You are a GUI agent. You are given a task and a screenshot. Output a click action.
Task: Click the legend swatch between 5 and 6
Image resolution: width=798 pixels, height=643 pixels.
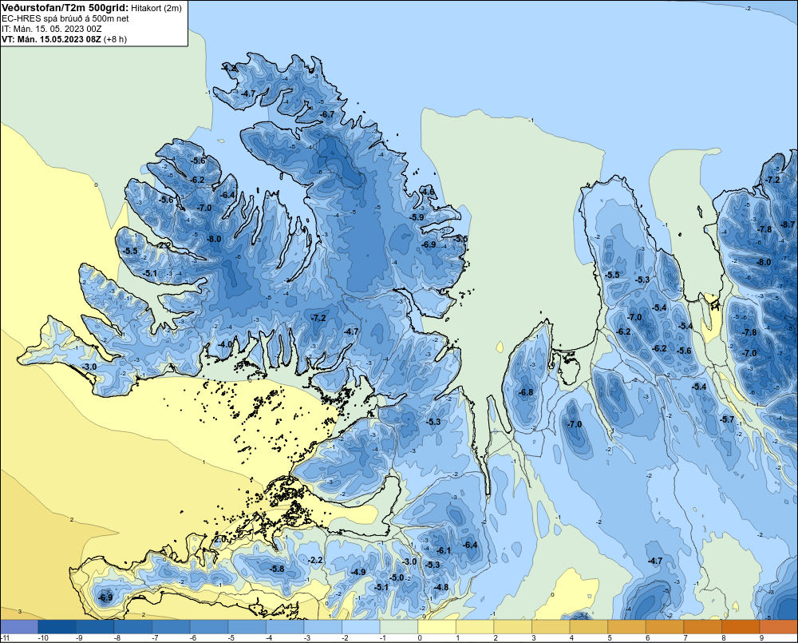coord(627,626)
